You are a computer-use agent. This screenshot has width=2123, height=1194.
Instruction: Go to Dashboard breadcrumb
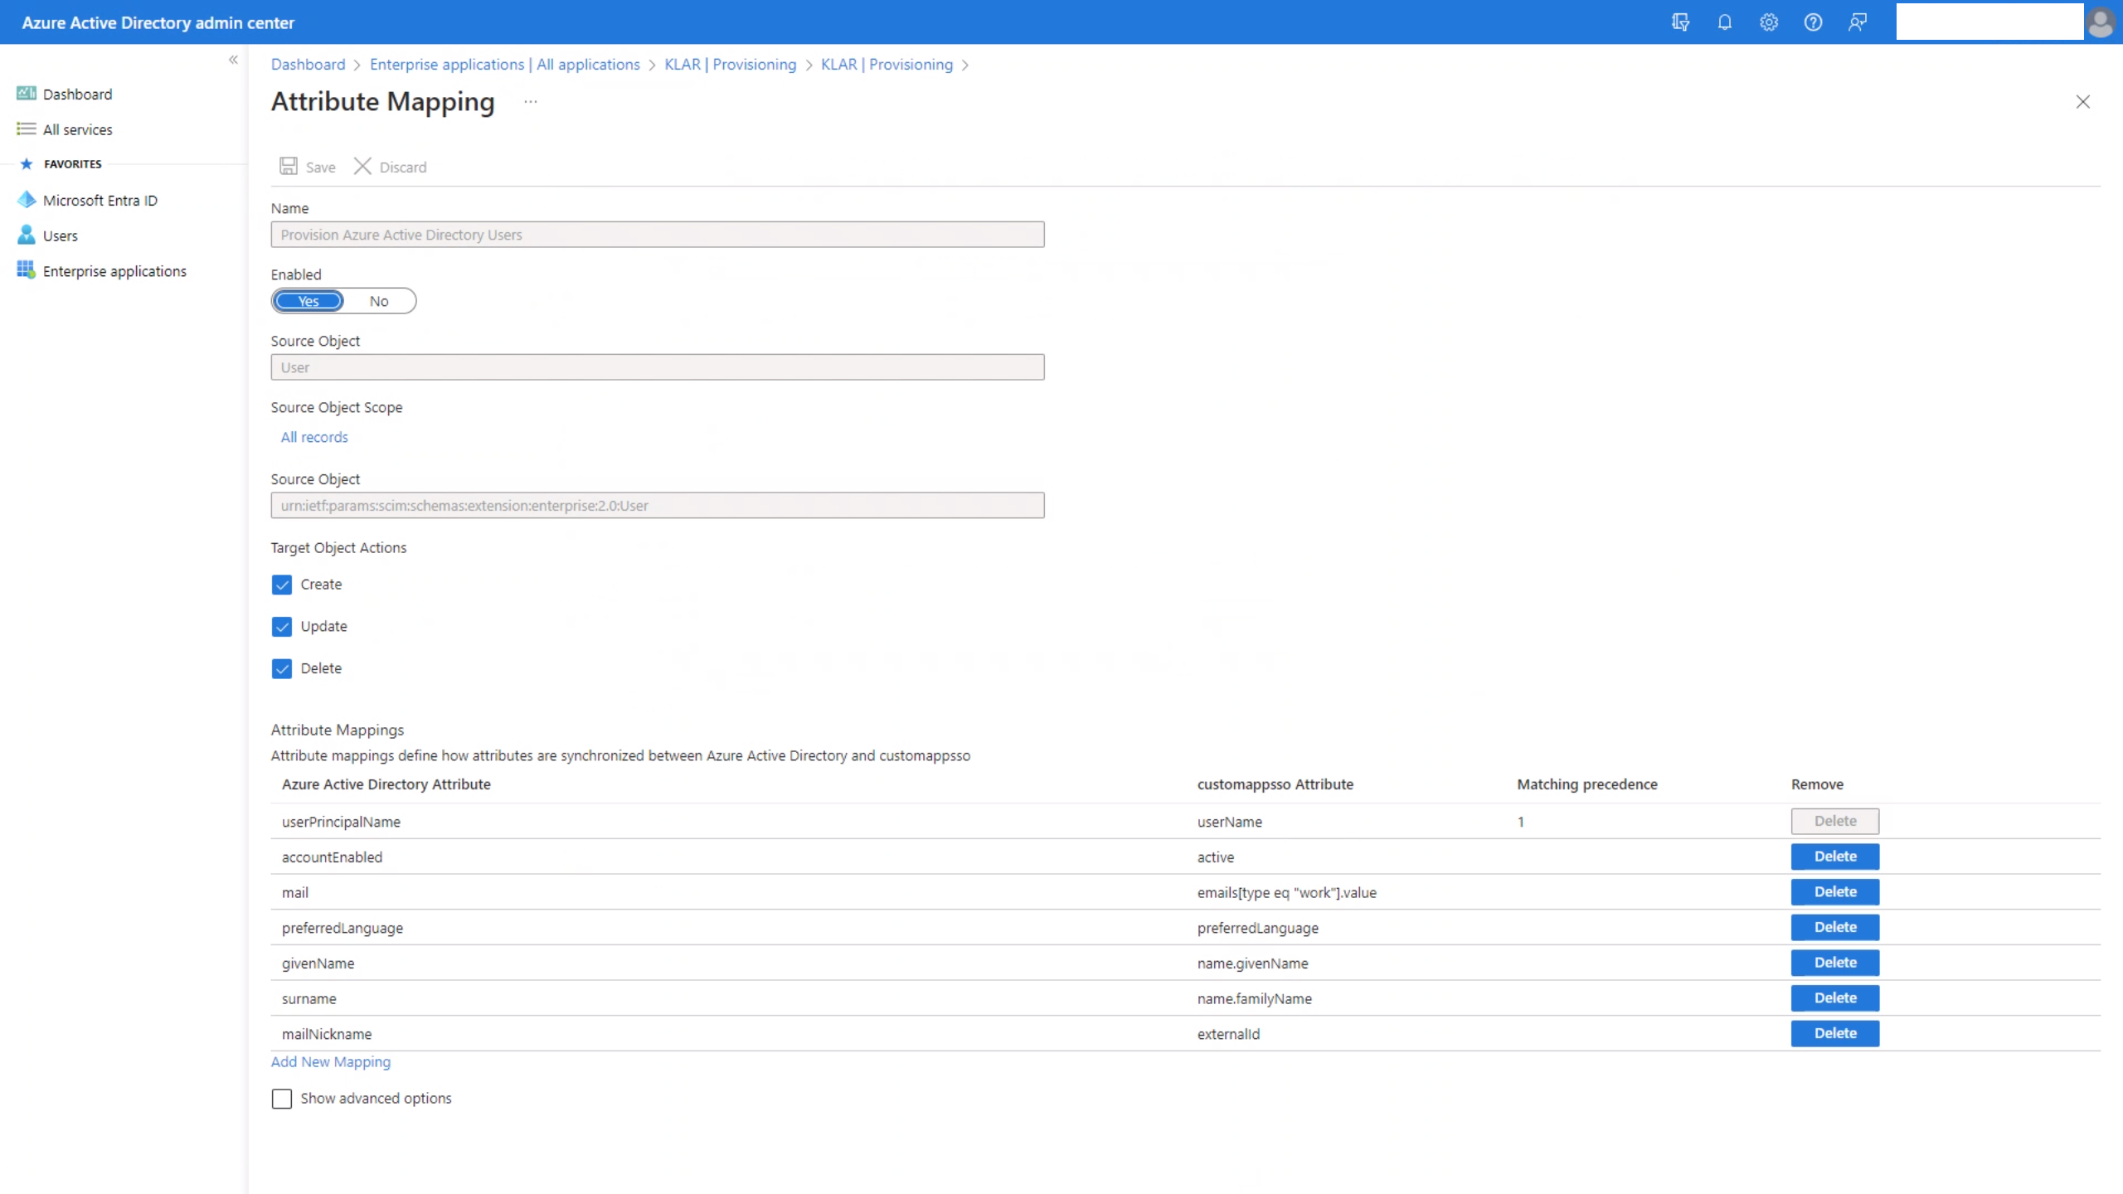308,65
